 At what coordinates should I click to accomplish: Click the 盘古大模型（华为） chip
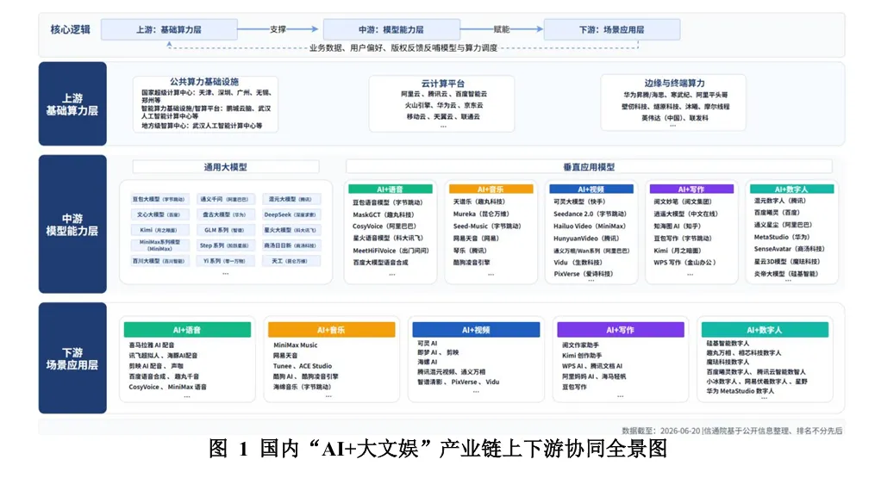point(225,214)
